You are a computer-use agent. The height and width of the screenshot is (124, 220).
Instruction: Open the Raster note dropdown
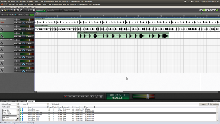coord(77,10)
